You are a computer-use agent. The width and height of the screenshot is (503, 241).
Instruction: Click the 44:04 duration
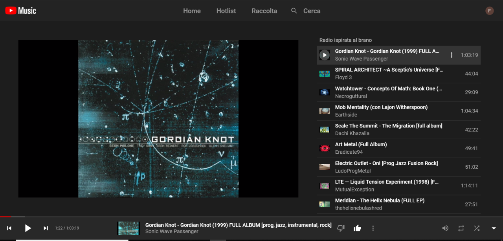pos(472,74)
